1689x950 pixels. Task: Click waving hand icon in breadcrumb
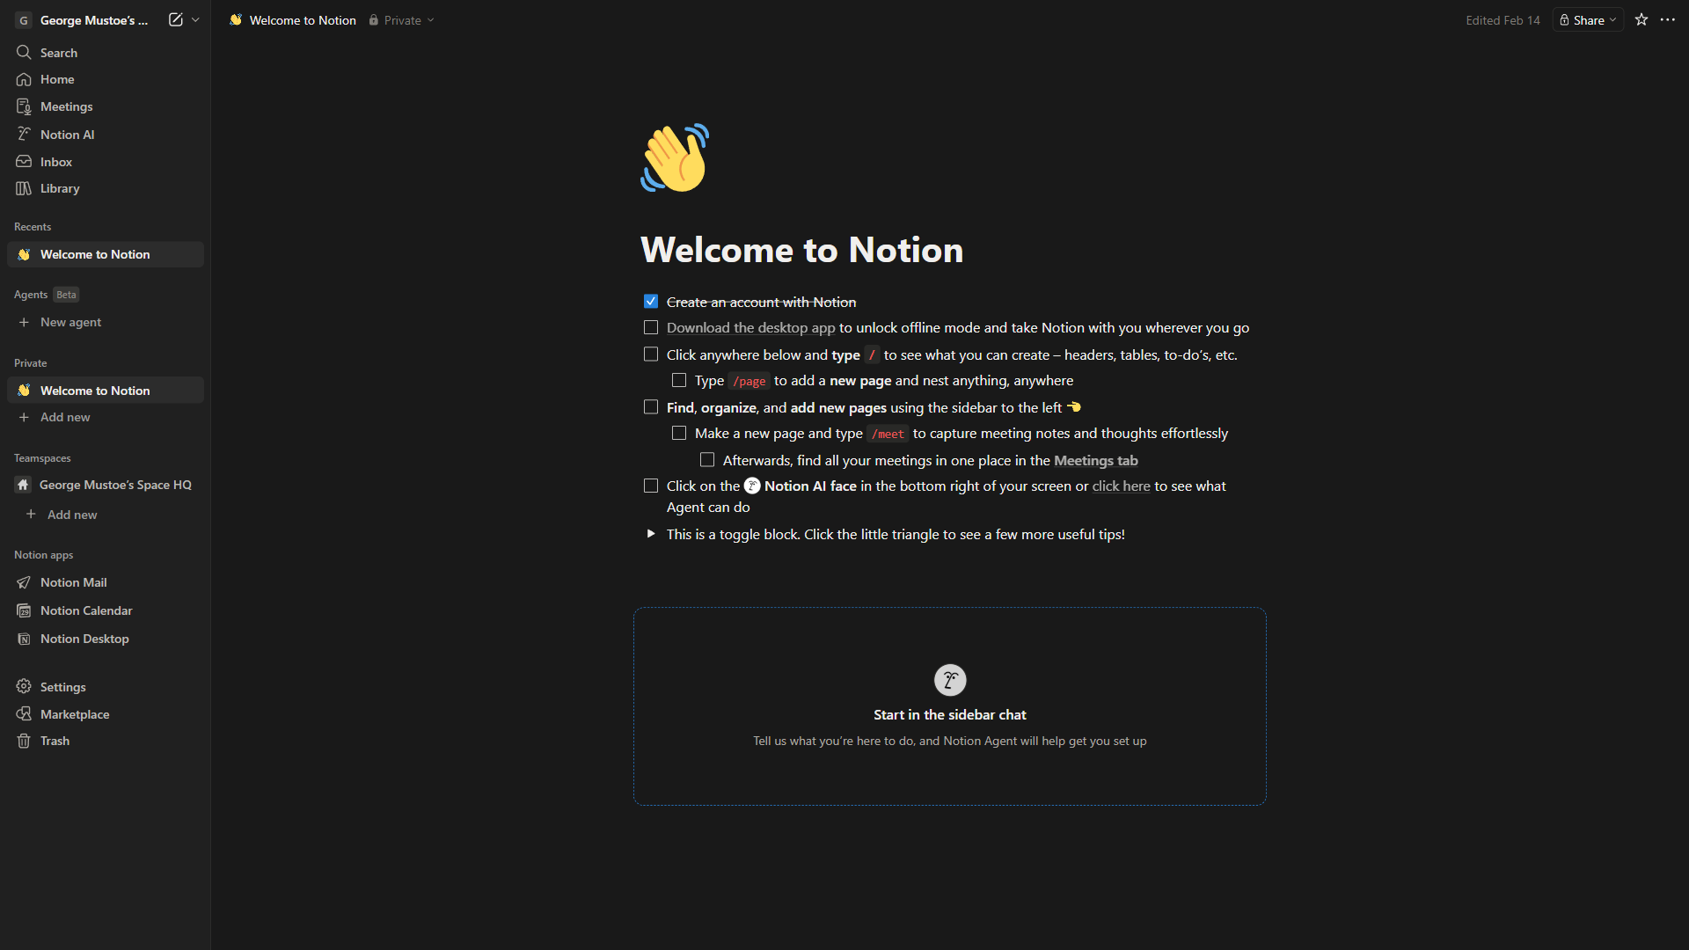pos(236,19)
